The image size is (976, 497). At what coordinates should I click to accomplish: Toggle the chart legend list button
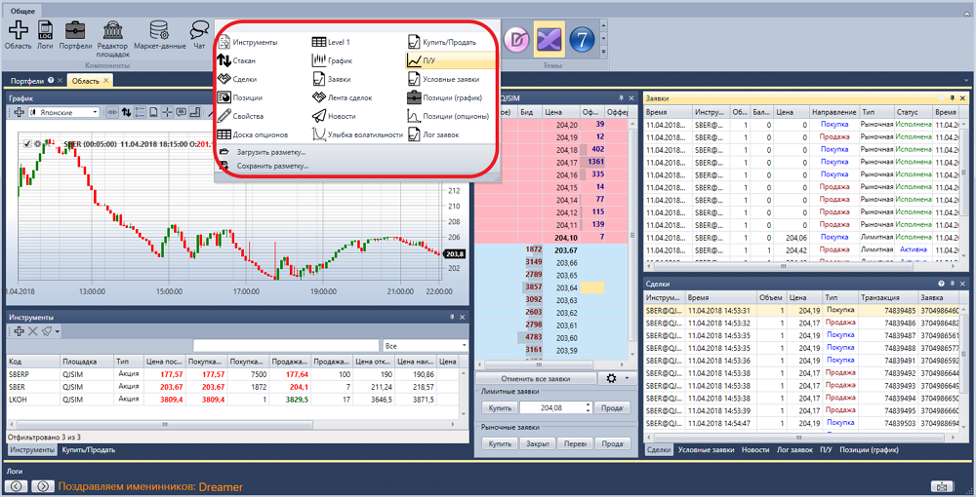(140, 112)
